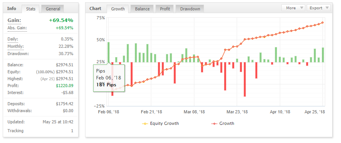Viewport: 341px width, 143px height.
Task: Click the Daily label
Action: [x=13, y=39]
